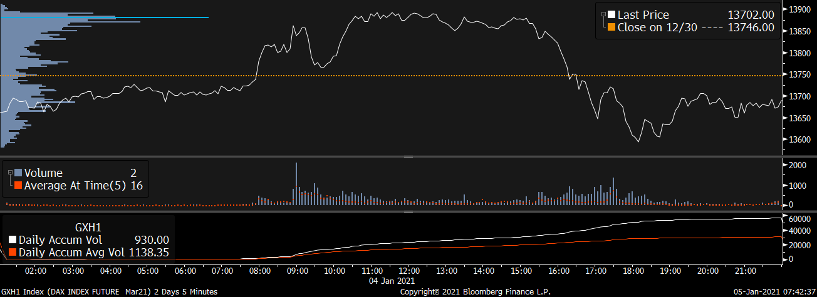Viewport: 817px width, 297px height.
Task: Click the 02:00 time axis label
Action: point(36,271)
